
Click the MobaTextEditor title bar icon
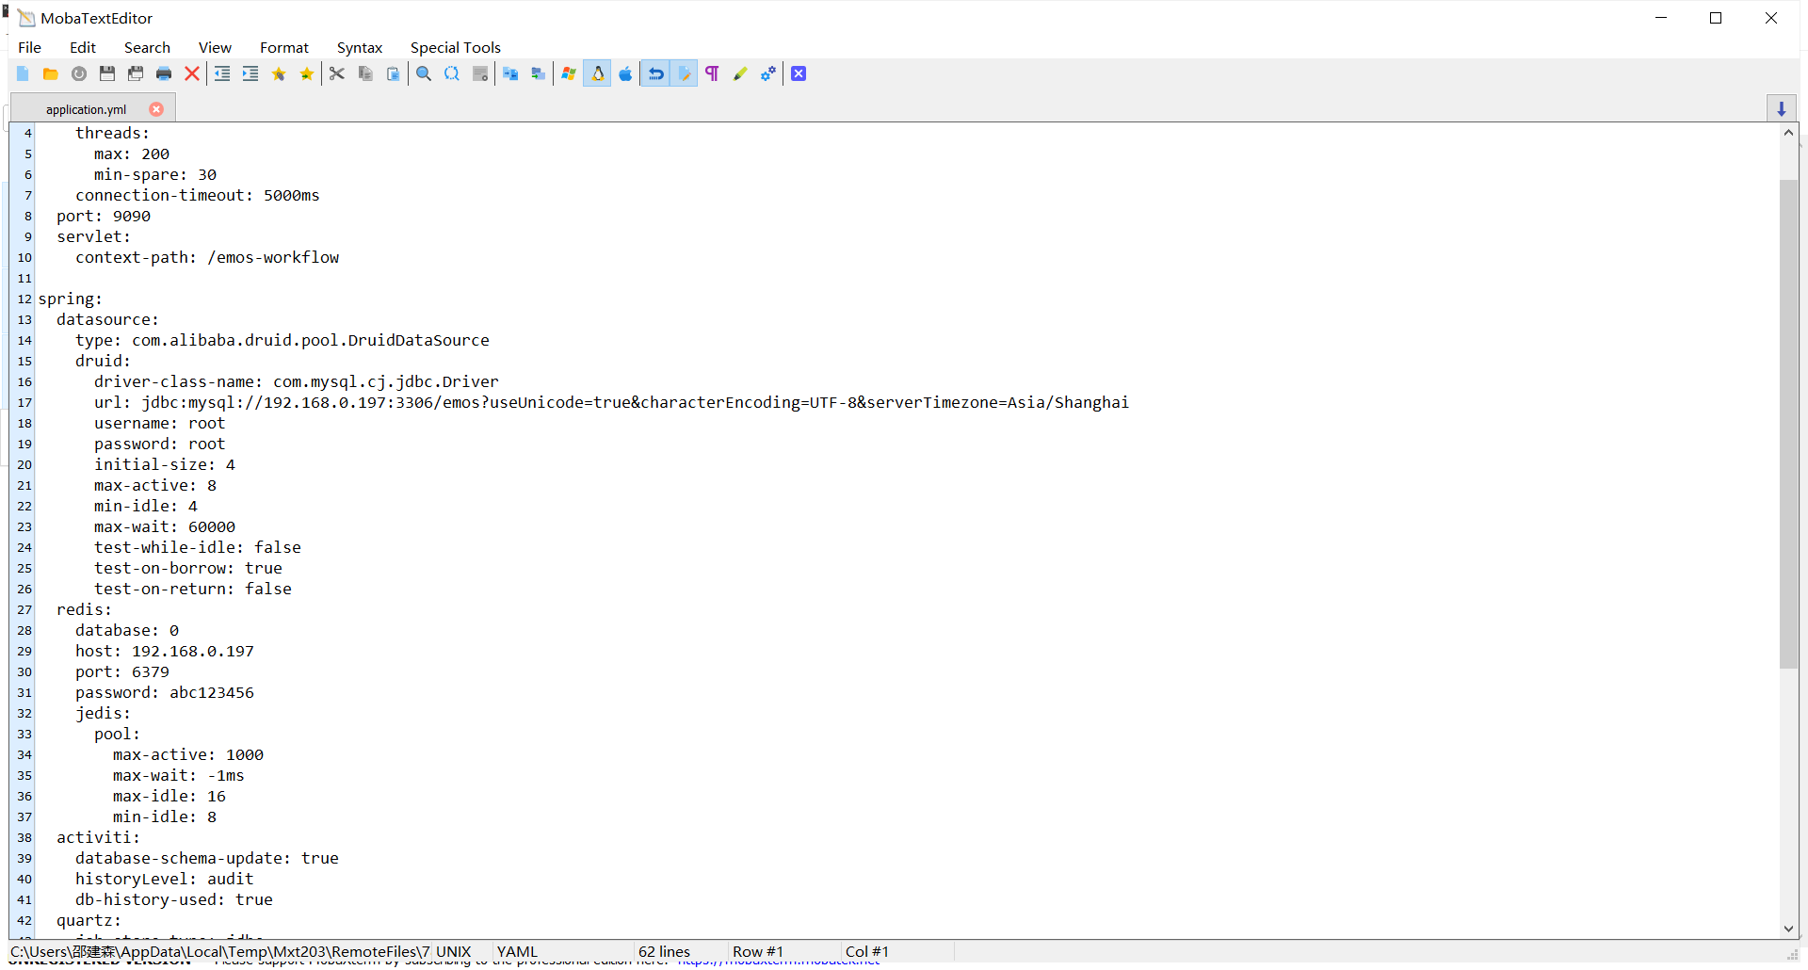click(x=26, y=18)
